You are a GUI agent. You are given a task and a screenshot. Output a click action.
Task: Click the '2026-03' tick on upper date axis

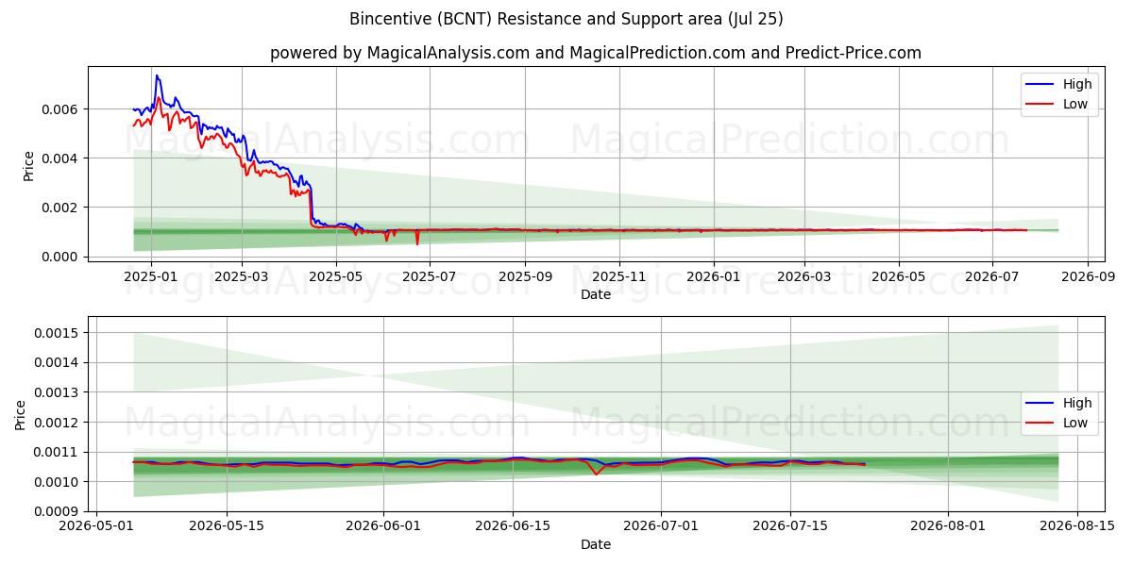804,276
